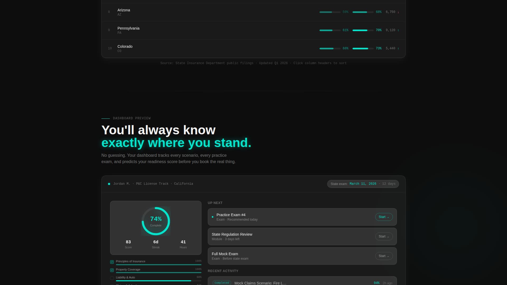
Task: Click the Practice Exam #4 title
Action: pyautogui.click(x=231, y=215)
